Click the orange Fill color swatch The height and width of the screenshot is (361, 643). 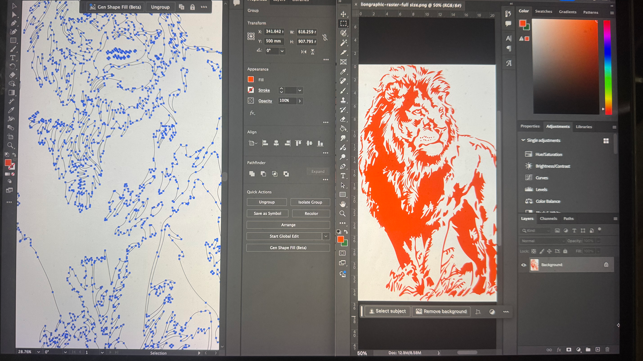(x=251, y=79)
